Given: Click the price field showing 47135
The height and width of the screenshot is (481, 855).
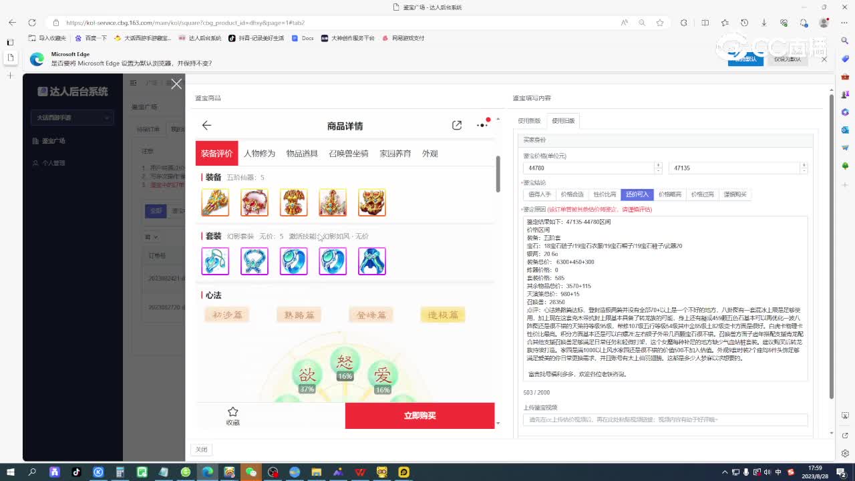Looking at the screenshot, I should (734, 168).
